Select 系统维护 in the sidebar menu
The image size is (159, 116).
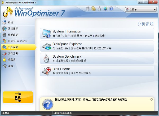pyautogui.click(x=18, y=29)
